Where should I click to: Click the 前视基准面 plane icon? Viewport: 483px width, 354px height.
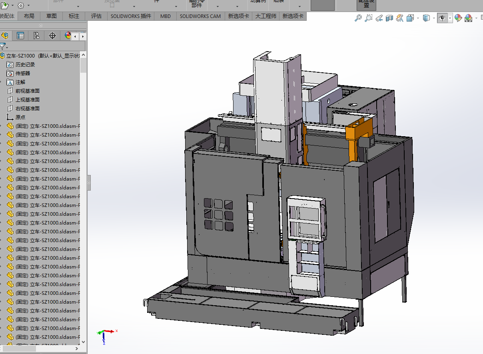pyautogui.click(x=10, y=91)
